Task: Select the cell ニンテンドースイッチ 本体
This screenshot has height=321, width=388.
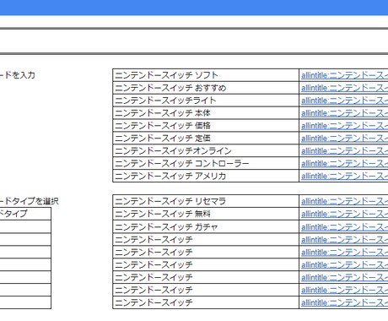Action: 206,113
